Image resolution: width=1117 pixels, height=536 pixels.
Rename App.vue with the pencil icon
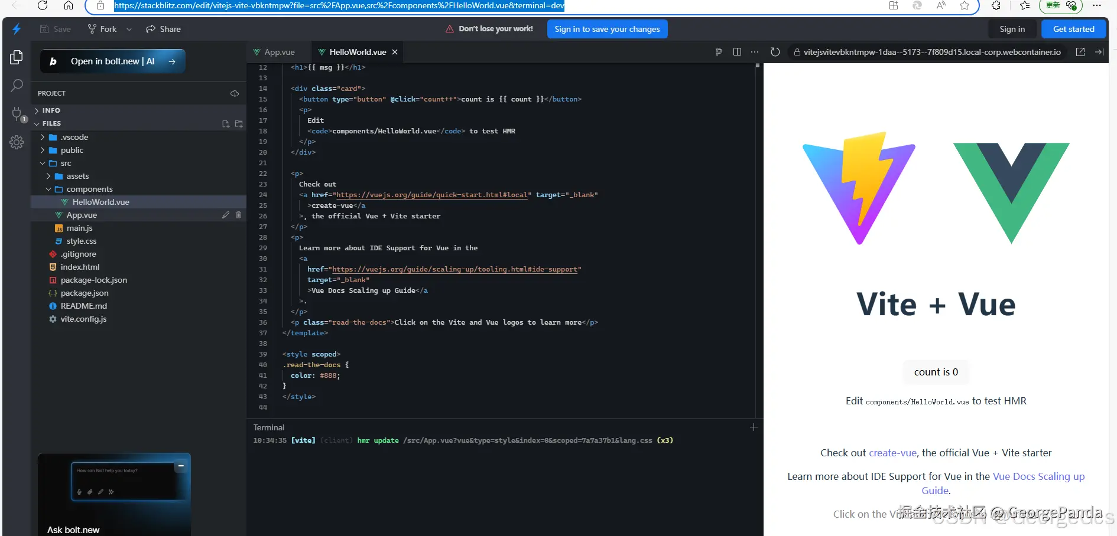point(226,215)
